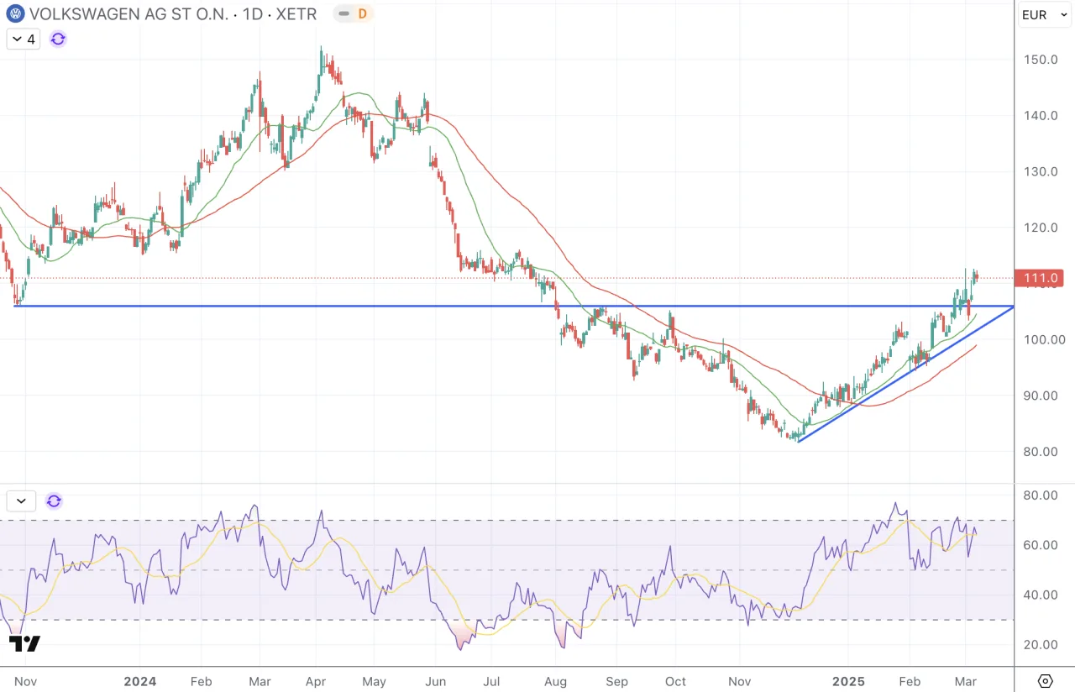Open the EUR currency dropdown
The image size is (1075, 692).
1045,14
